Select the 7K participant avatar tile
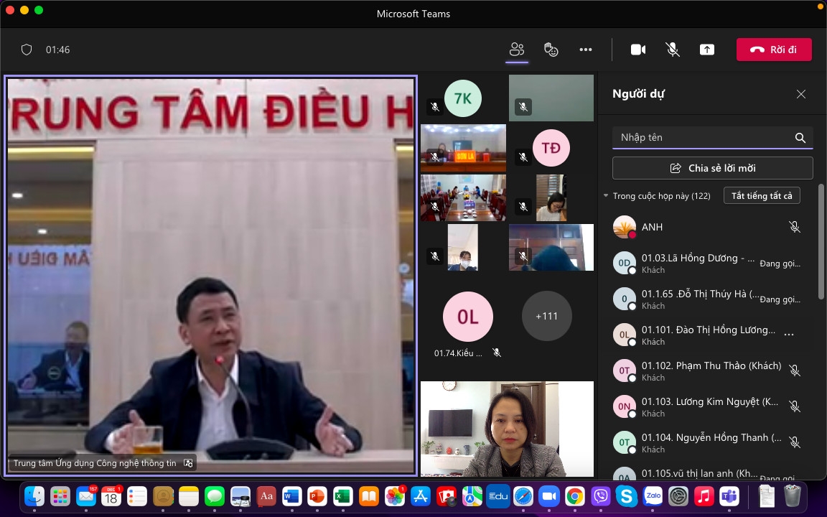The height and width of the screenshot is (517, 827). (x=463, y=98)
